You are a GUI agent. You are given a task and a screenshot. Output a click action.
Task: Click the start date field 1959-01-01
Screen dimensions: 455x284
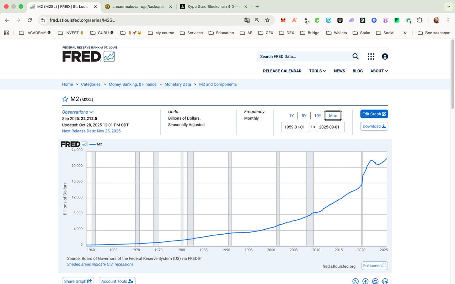tap(295, 127)
